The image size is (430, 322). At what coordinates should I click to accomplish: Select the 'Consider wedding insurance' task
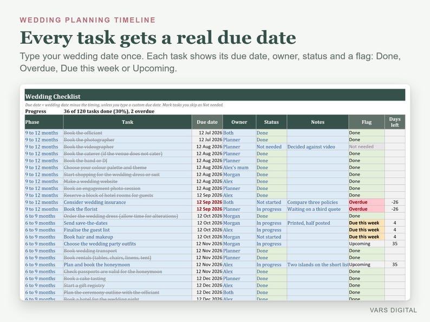(127, 202)
